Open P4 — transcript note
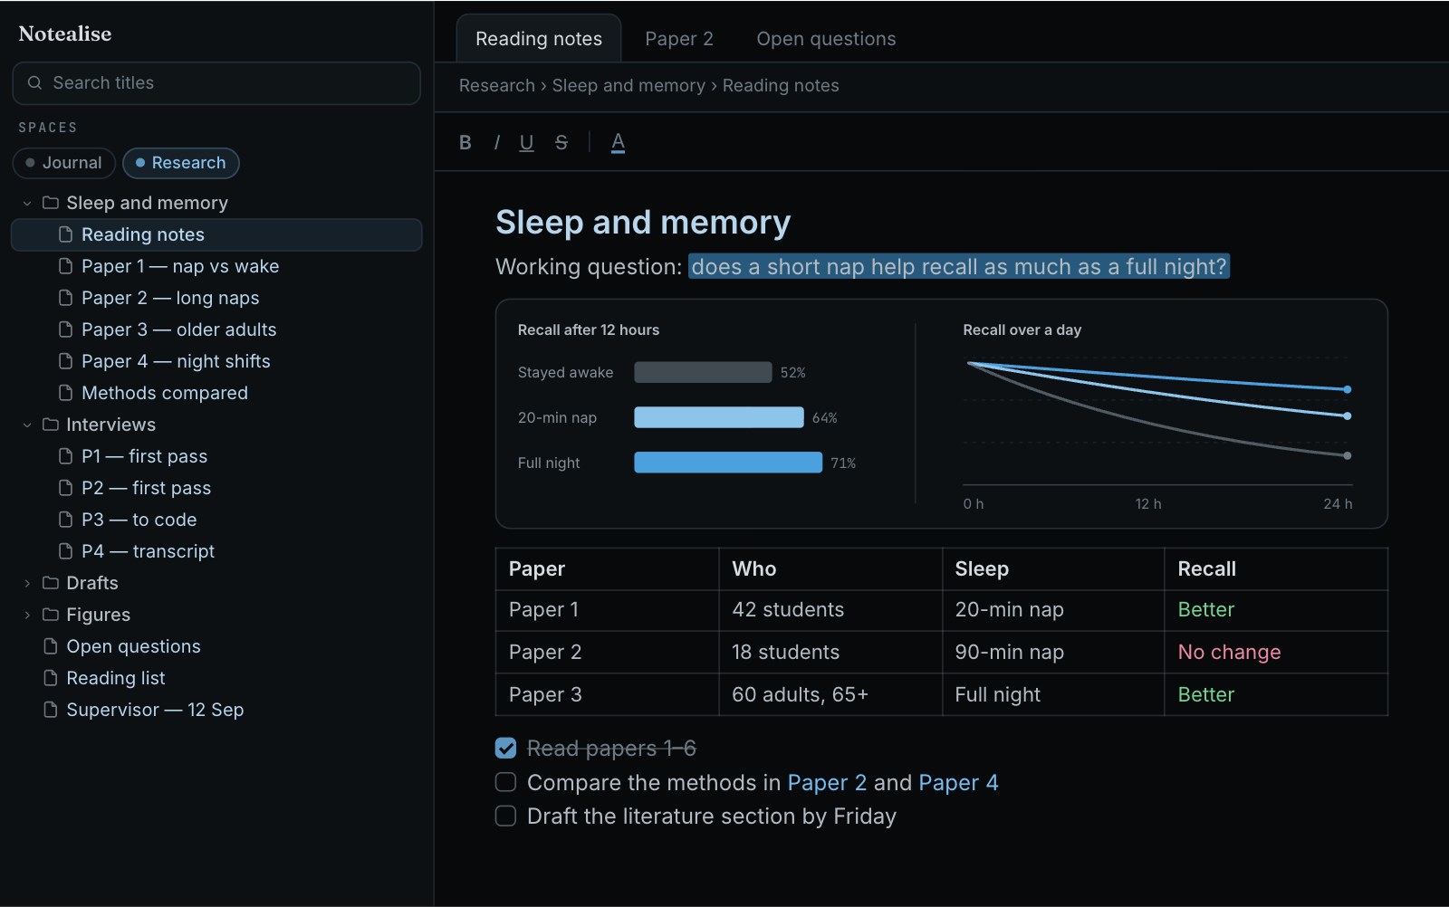 pyautogui.click(x=216, y=551)
